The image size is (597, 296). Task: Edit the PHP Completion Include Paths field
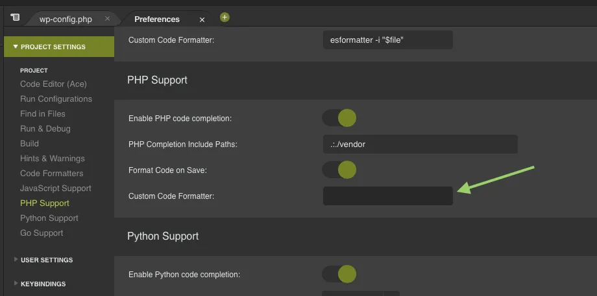(x=420, y=144)
